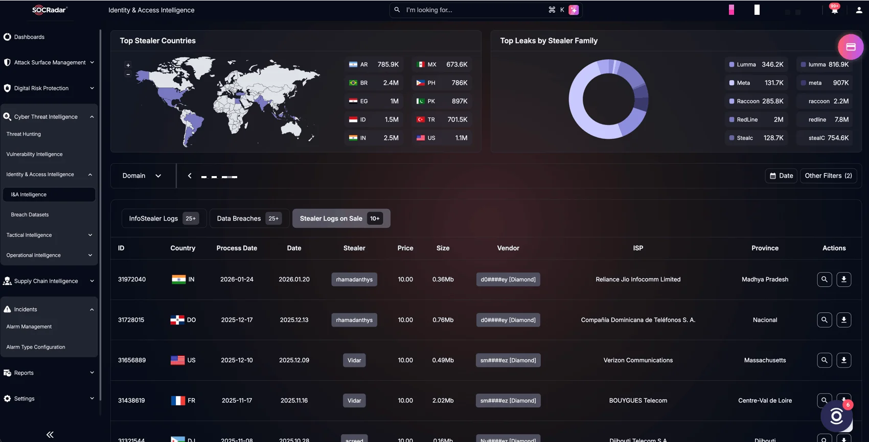The width and height of the screenshot is (869, 442).
Task: Open the notifications bell
Action: click(835, 10)
